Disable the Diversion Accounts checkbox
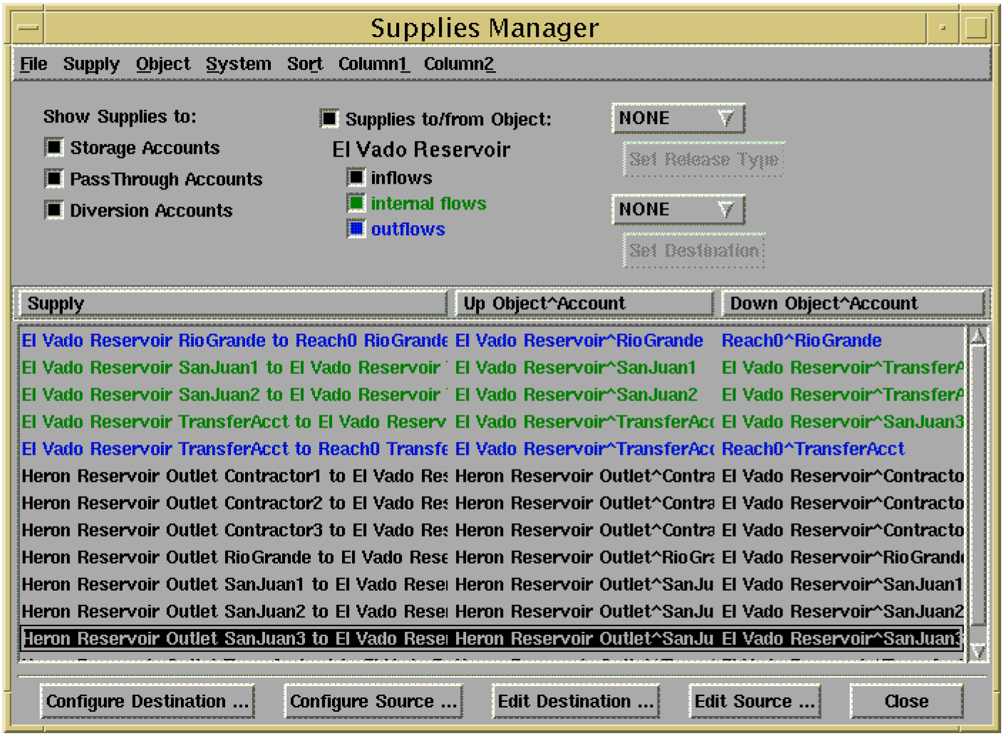 pos(54,210)
